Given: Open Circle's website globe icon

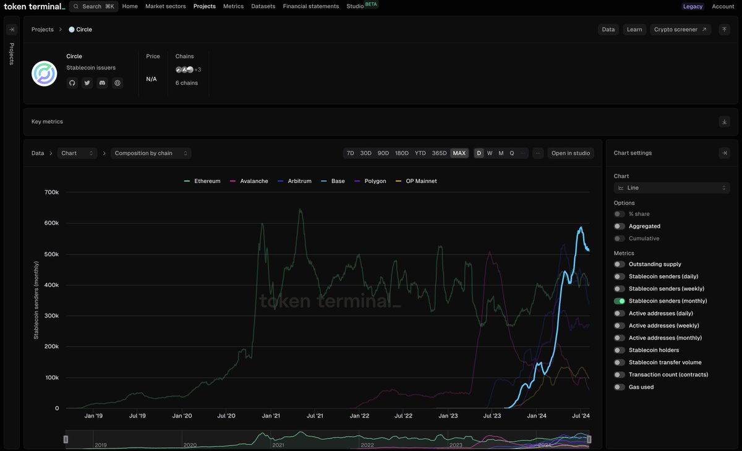Looking at the screenshot, I should [117, 83].
